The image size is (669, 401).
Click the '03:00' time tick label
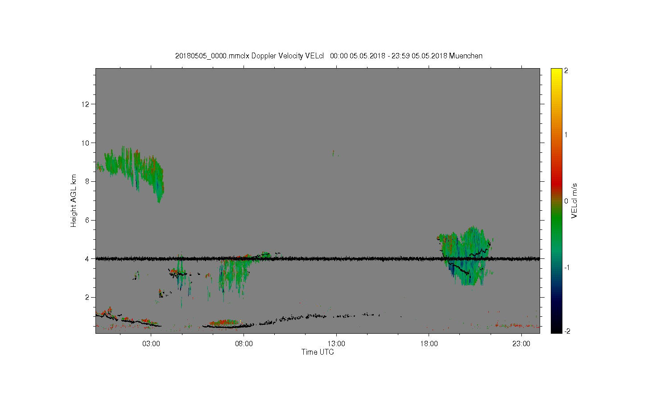pyautogui.click(x=151, y=344)
